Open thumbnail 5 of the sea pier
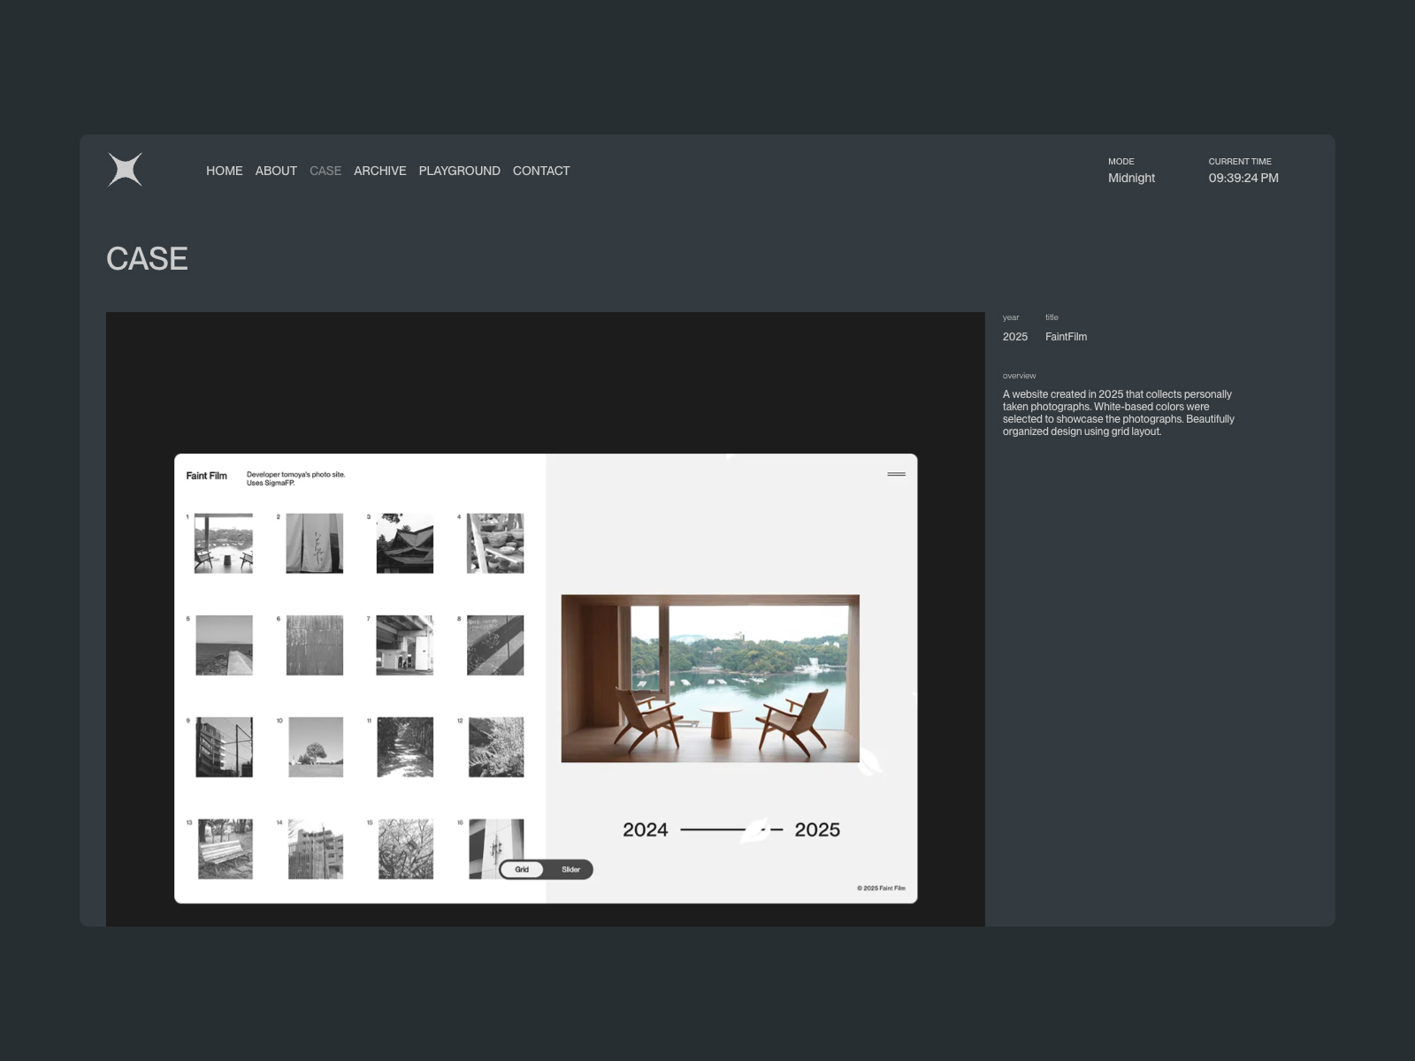Viewport: 1415px width, 1061px height. [x=224, y=645]
